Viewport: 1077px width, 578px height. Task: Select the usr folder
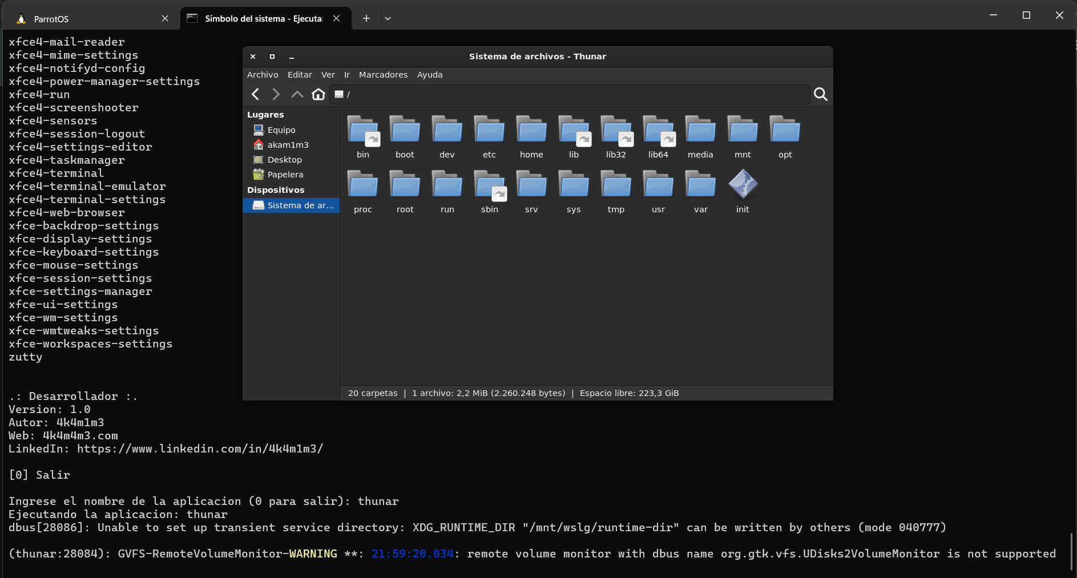(x=659, y=192)
